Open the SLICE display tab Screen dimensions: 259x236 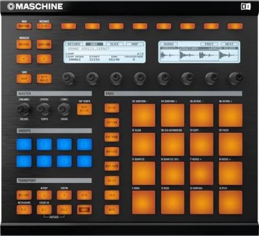[114, 44]
